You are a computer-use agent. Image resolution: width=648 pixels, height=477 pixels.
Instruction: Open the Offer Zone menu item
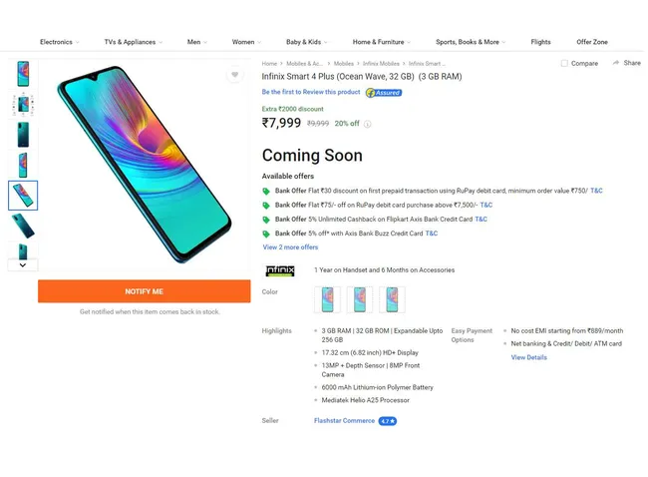coord(592,42)
